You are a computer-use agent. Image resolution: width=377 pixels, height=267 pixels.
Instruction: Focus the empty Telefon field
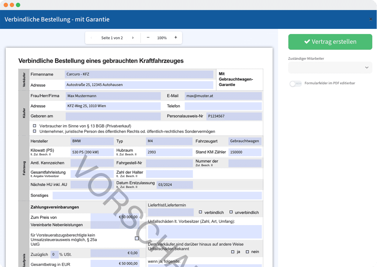pyautogui.click(x=223, y=106)
